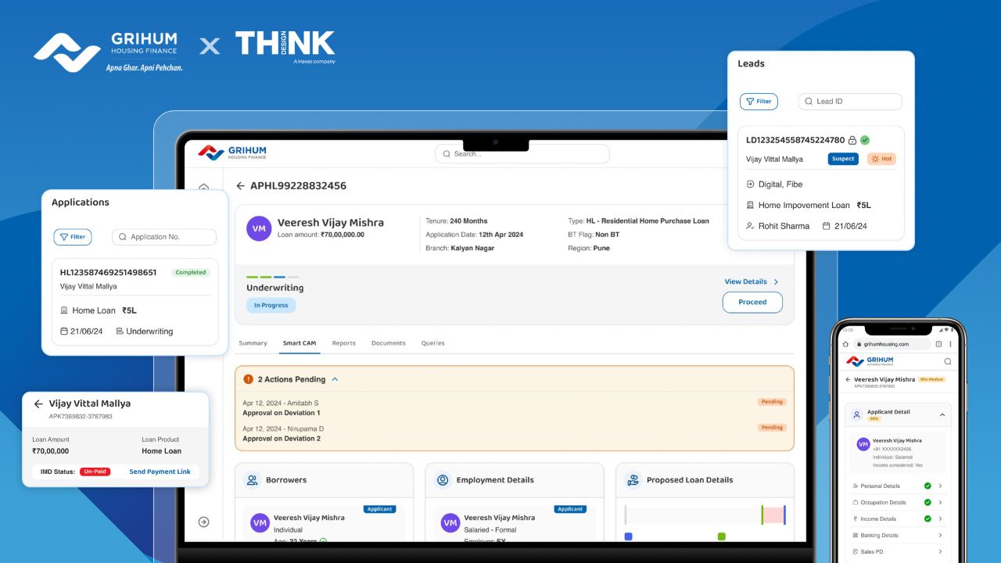
Task: Click green check on Income Details row
Action: coord(927,518)
